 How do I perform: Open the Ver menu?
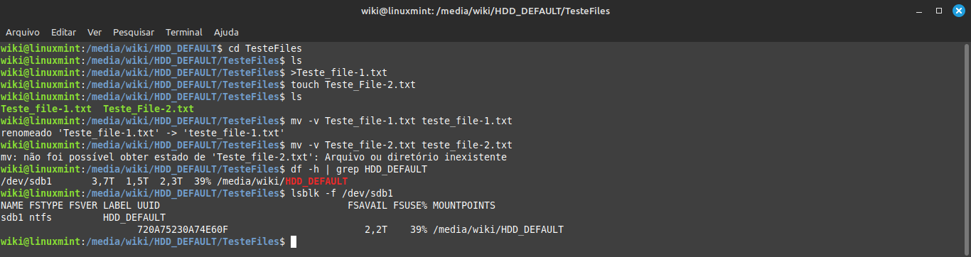click(x=95, y=32)
